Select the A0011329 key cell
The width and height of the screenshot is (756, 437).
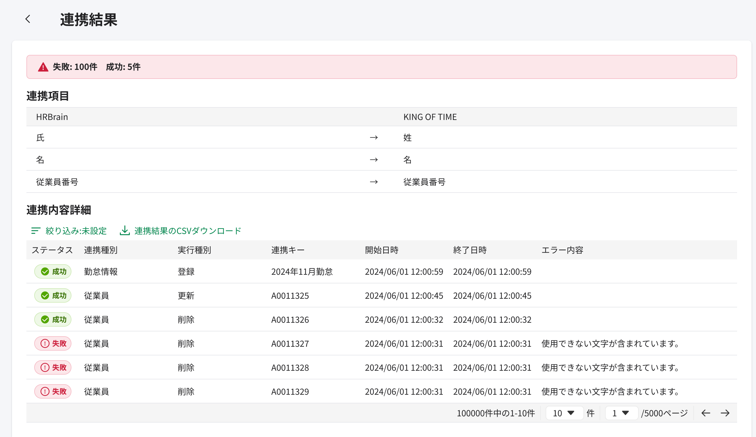coord(290,392)
